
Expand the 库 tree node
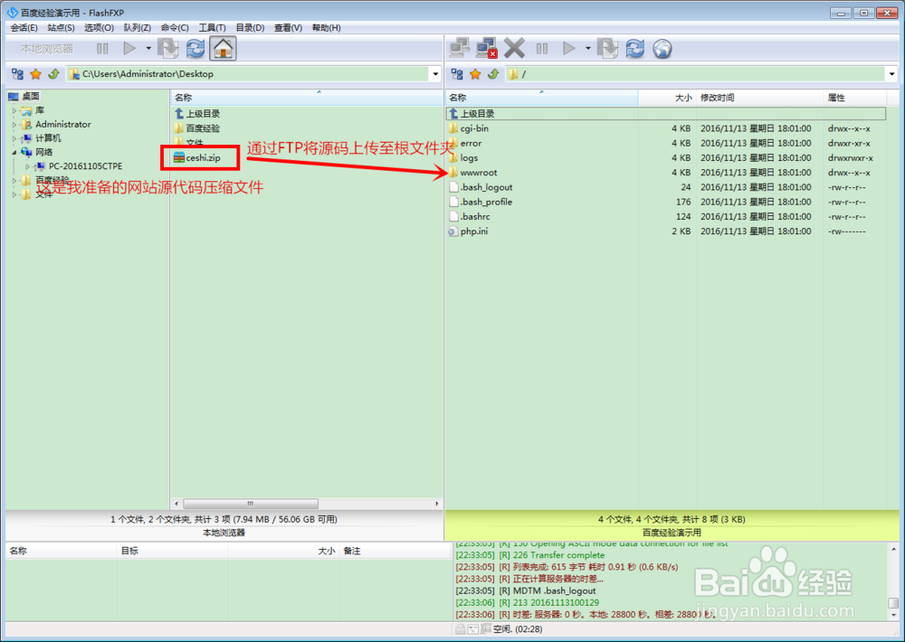coord(14,110)
